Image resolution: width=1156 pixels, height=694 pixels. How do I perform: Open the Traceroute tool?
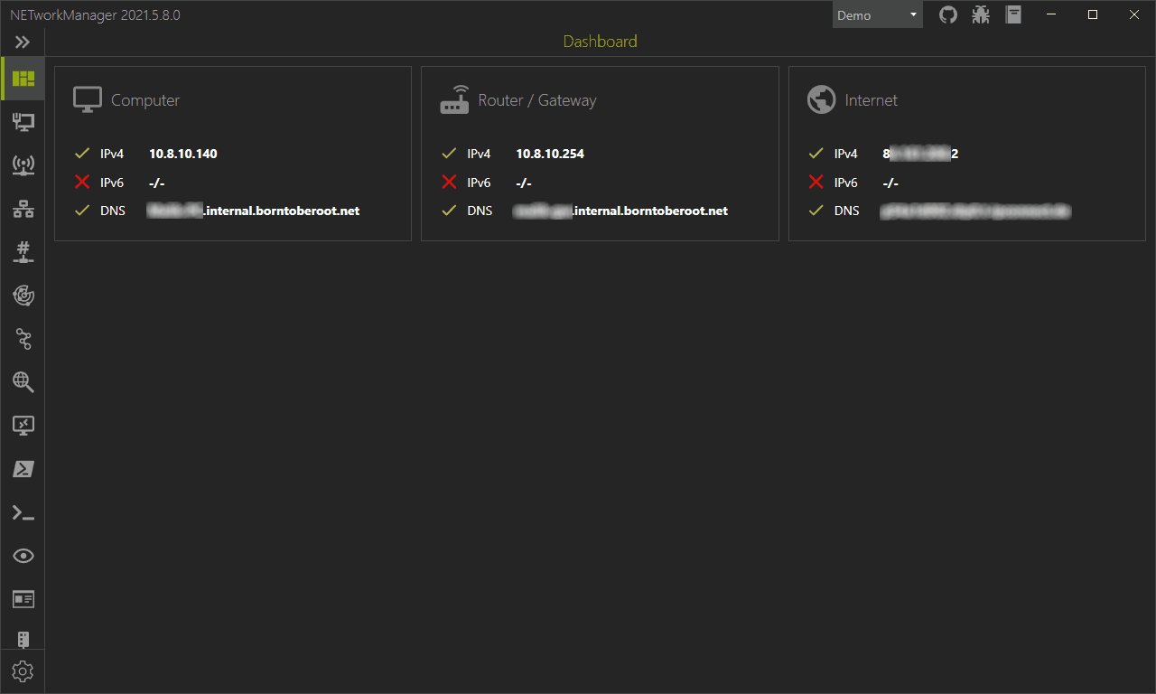23,338
